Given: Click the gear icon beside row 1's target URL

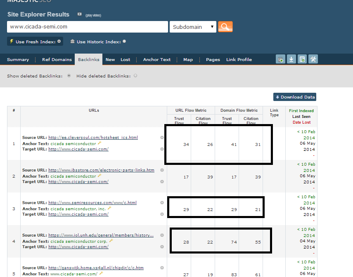Looking at the screenshot, I should tap(162, 149).
